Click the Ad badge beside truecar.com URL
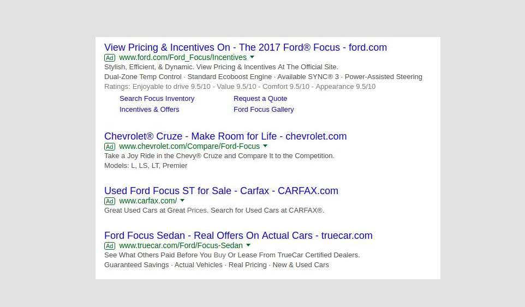The width and height of the screenshot is (525, 307). (x=110, y=246)
